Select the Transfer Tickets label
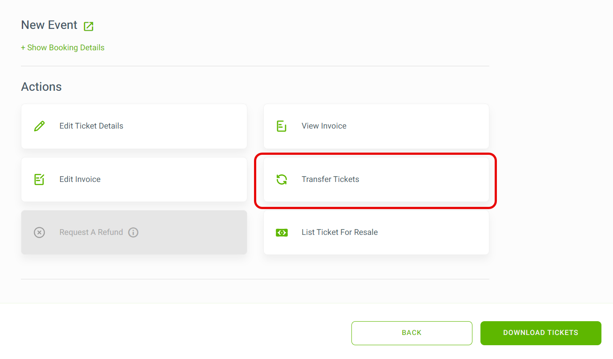 [x=330, y=179]
